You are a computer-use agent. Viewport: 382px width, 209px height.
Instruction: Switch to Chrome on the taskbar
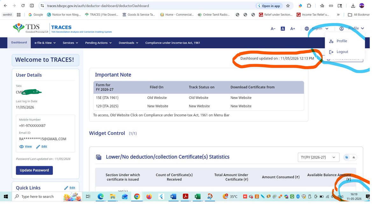click(x=137, y=197)
